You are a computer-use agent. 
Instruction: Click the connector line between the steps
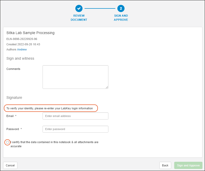pos(100,8)
